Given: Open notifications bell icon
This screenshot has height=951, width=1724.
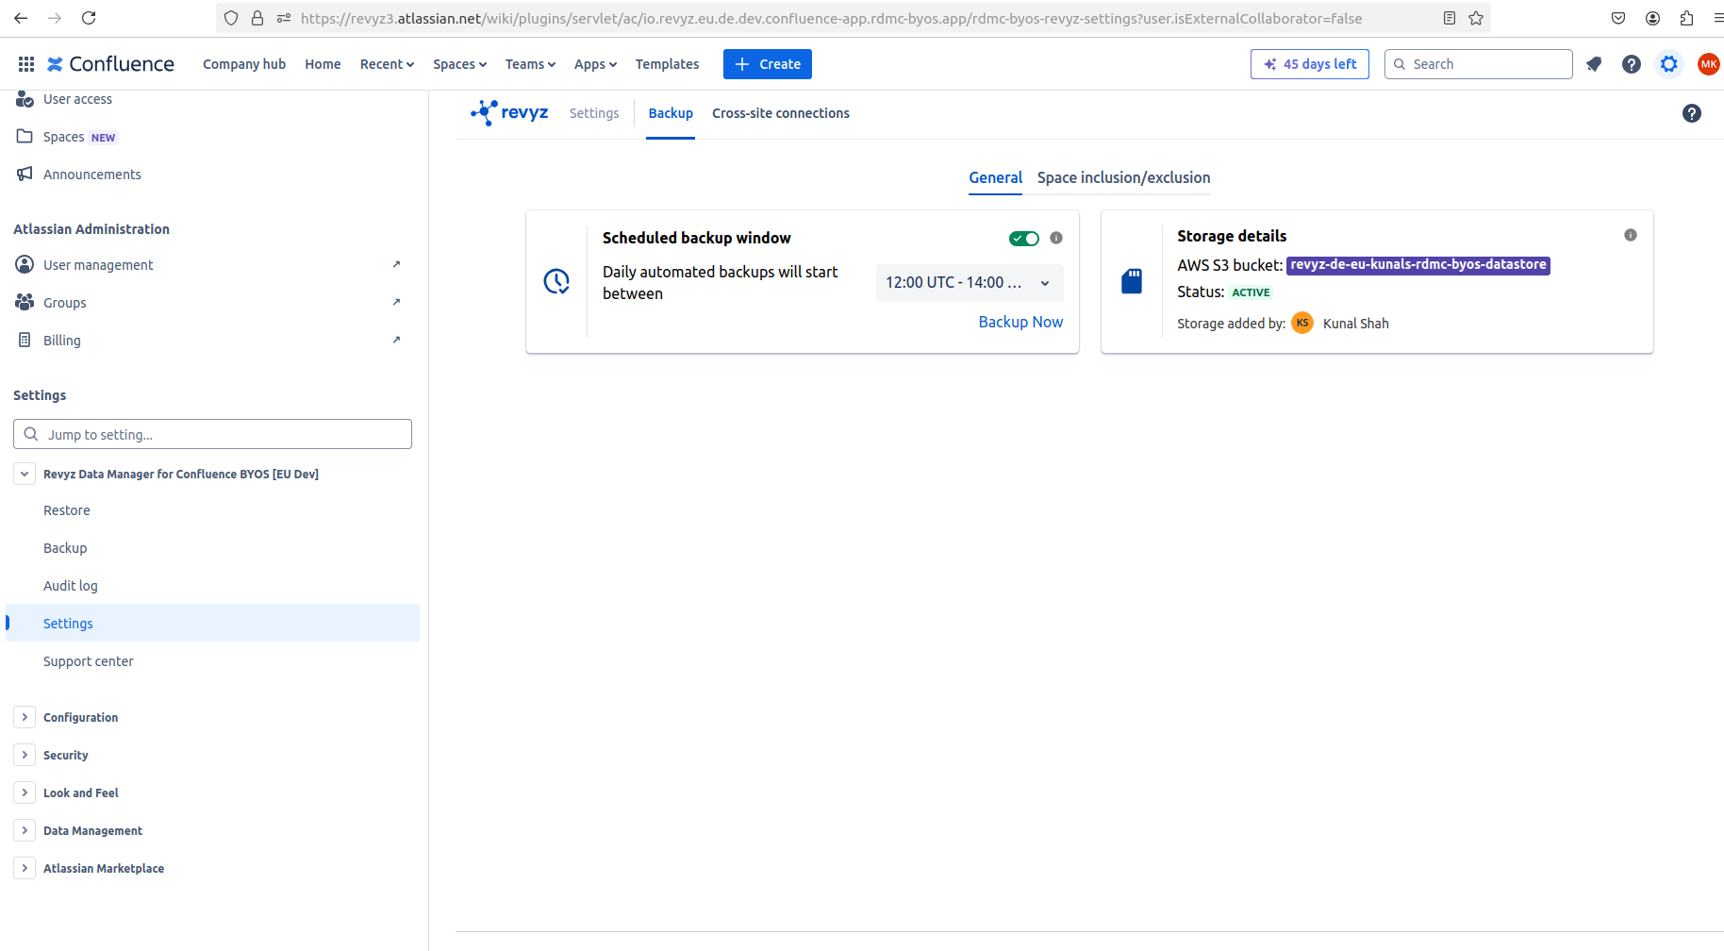Looking at the screenshot, I should 1594,64.
